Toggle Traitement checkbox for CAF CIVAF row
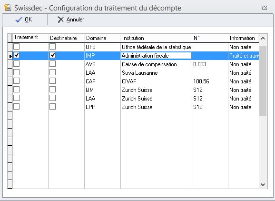 [17, 81]
